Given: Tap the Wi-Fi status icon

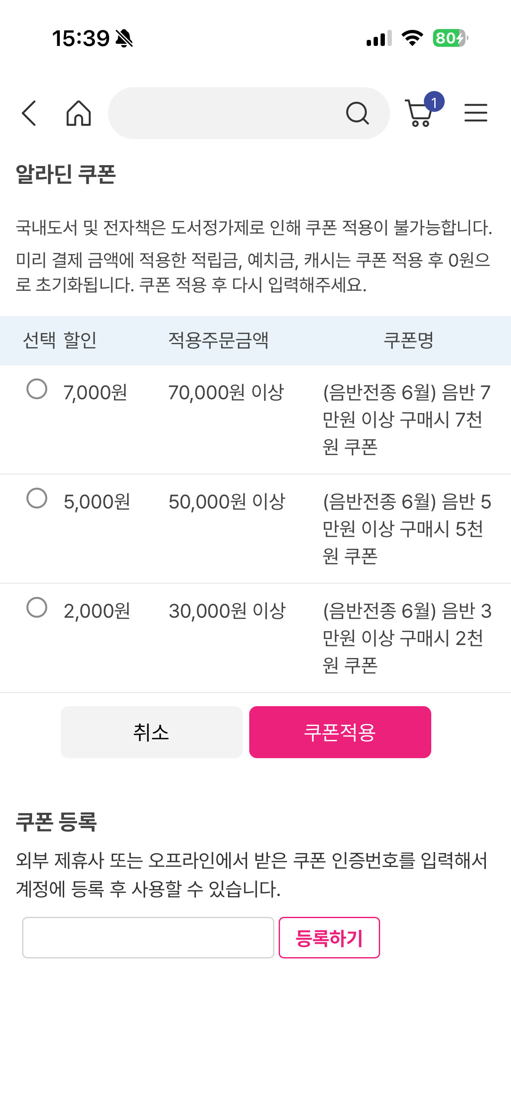Looking at the screenshot, I should coord(412,38).
